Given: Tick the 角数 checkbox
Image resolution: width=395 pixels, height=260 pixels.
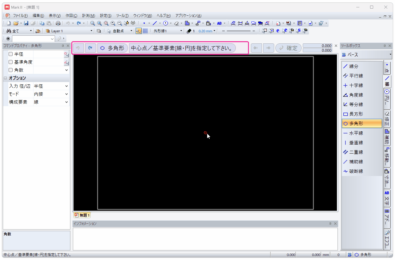Looking at the screenshot, I should 11,70.
